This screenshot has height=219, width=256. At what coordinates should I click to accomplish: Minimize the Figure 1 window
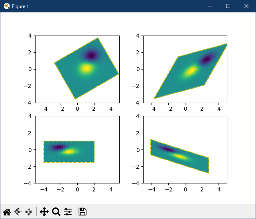(x=210, y=6)
